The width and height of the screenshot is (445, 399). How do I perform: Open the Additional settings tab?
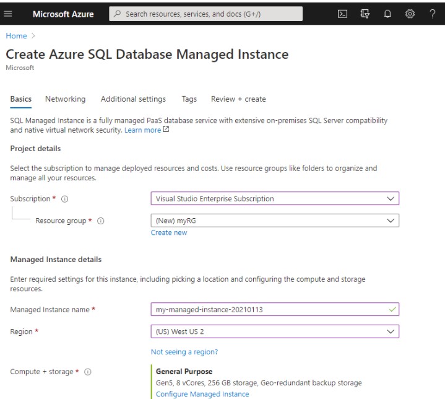[x=133, y=99]
